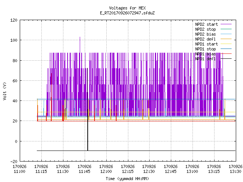Click the 11:00 x-axis time label
Viewport: 243px width, 182px height.
coord(19,171)
